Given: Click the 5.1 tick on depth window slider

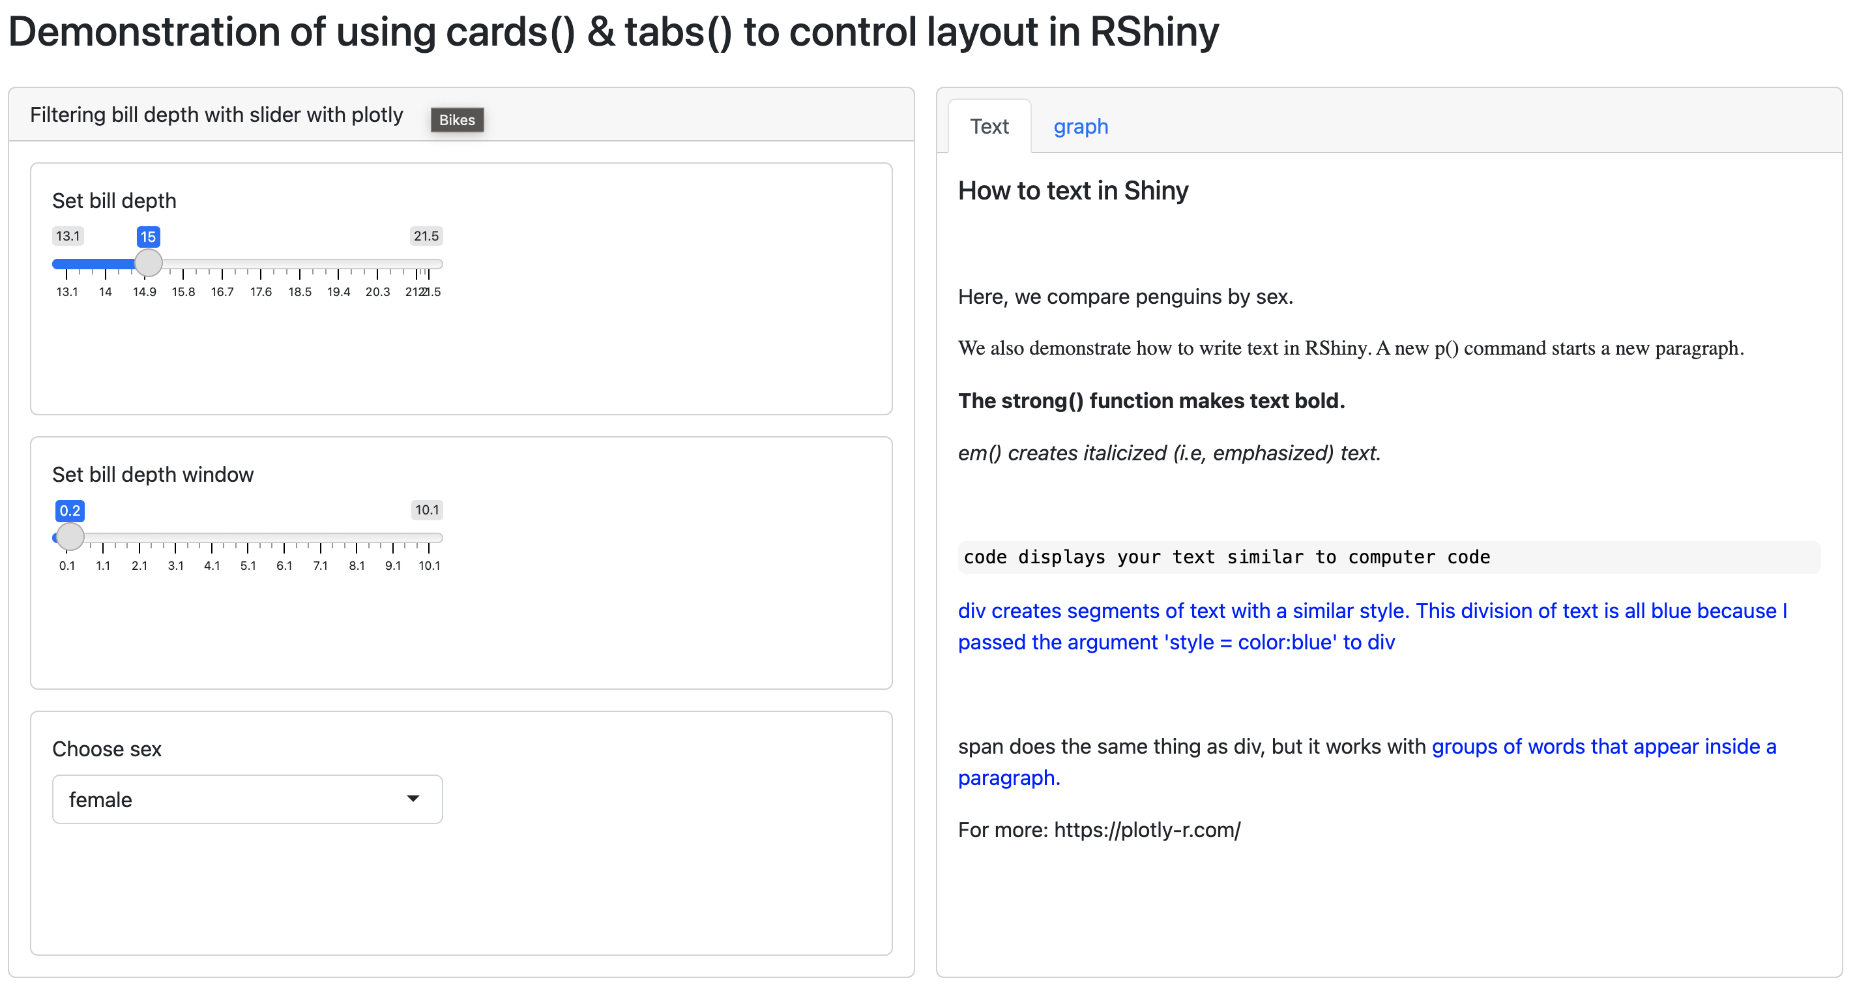Looking at the screenshot, I should pos(248,565).
